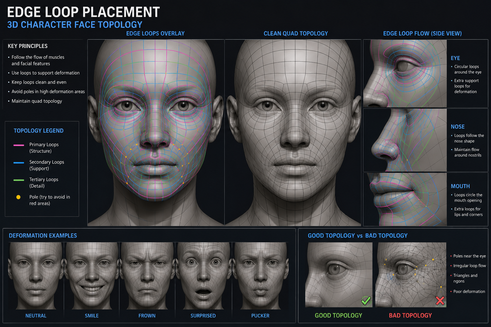Select the Frown face thumbnail
Viewport: 491px width, 327px height.
(147, 276)
